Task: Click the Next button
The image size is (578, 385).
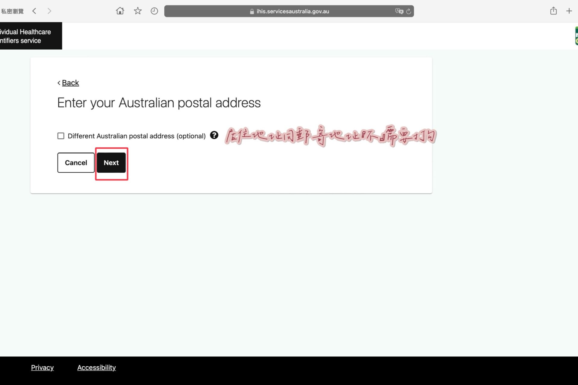Action: click(x=111, y=163)
